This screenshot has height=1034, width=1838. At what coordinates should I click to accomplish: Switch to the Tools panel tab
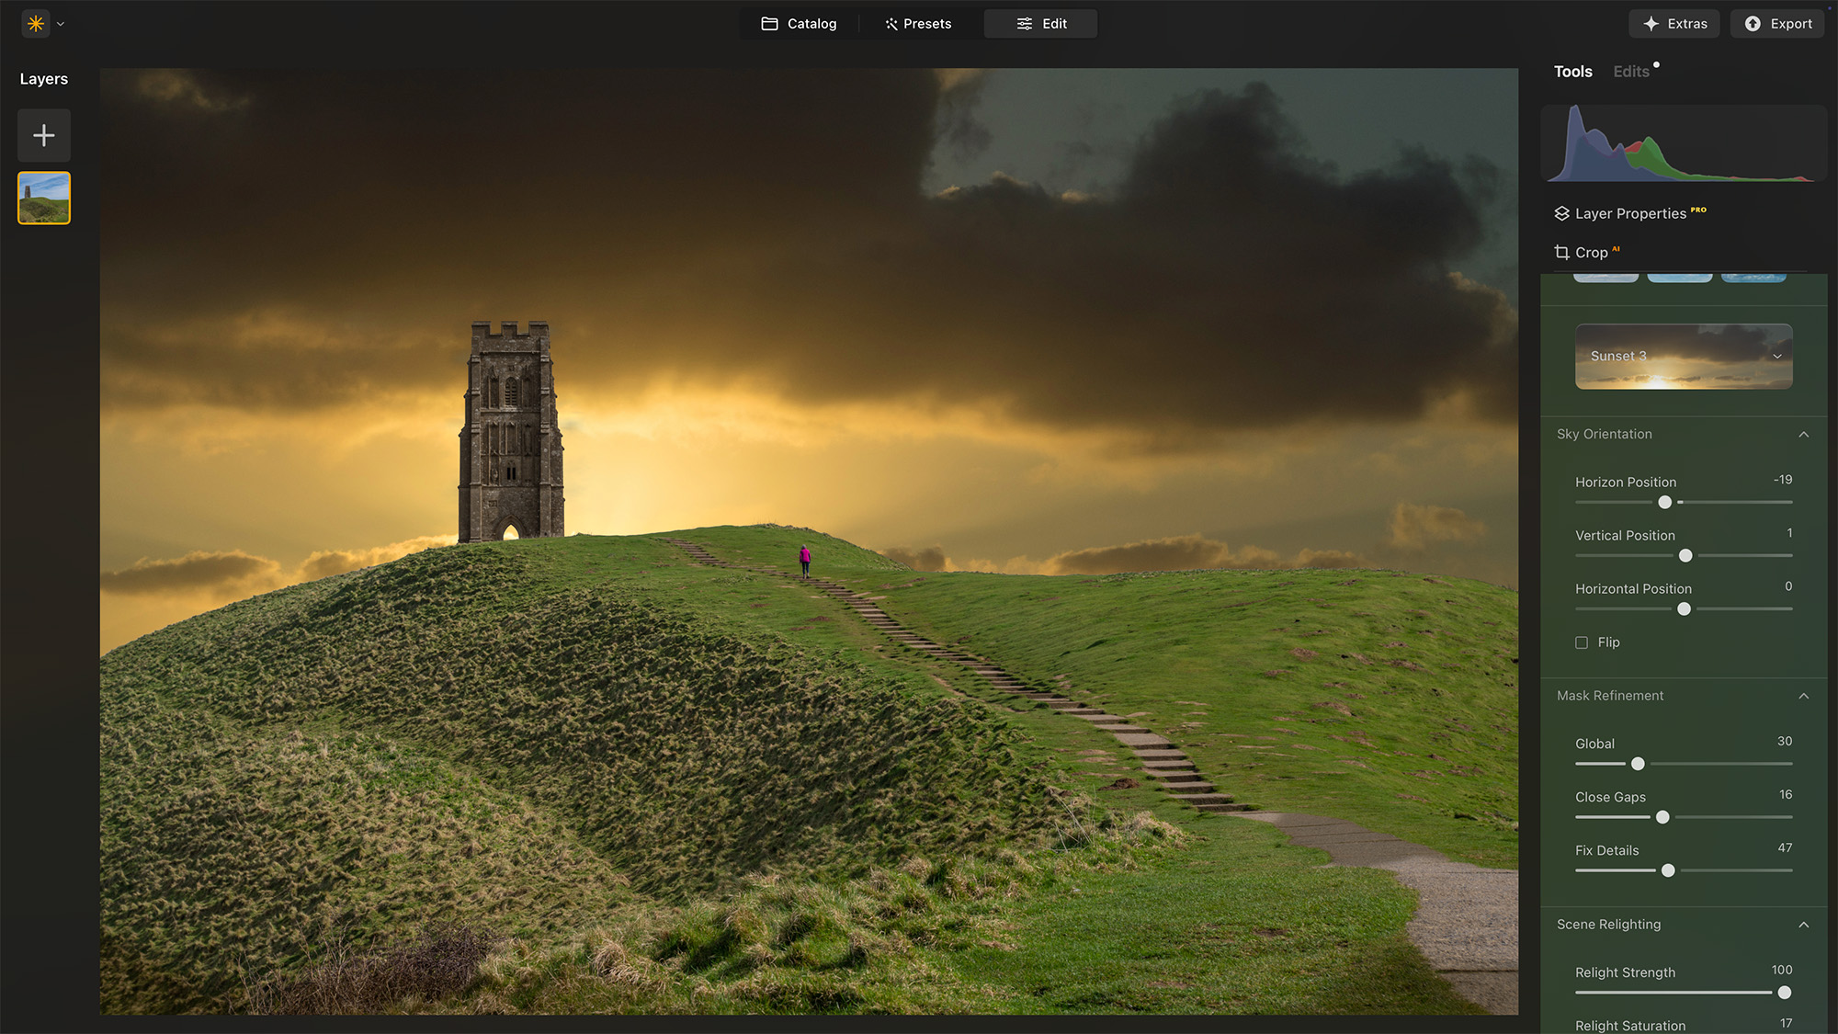tap(1573, 72)
